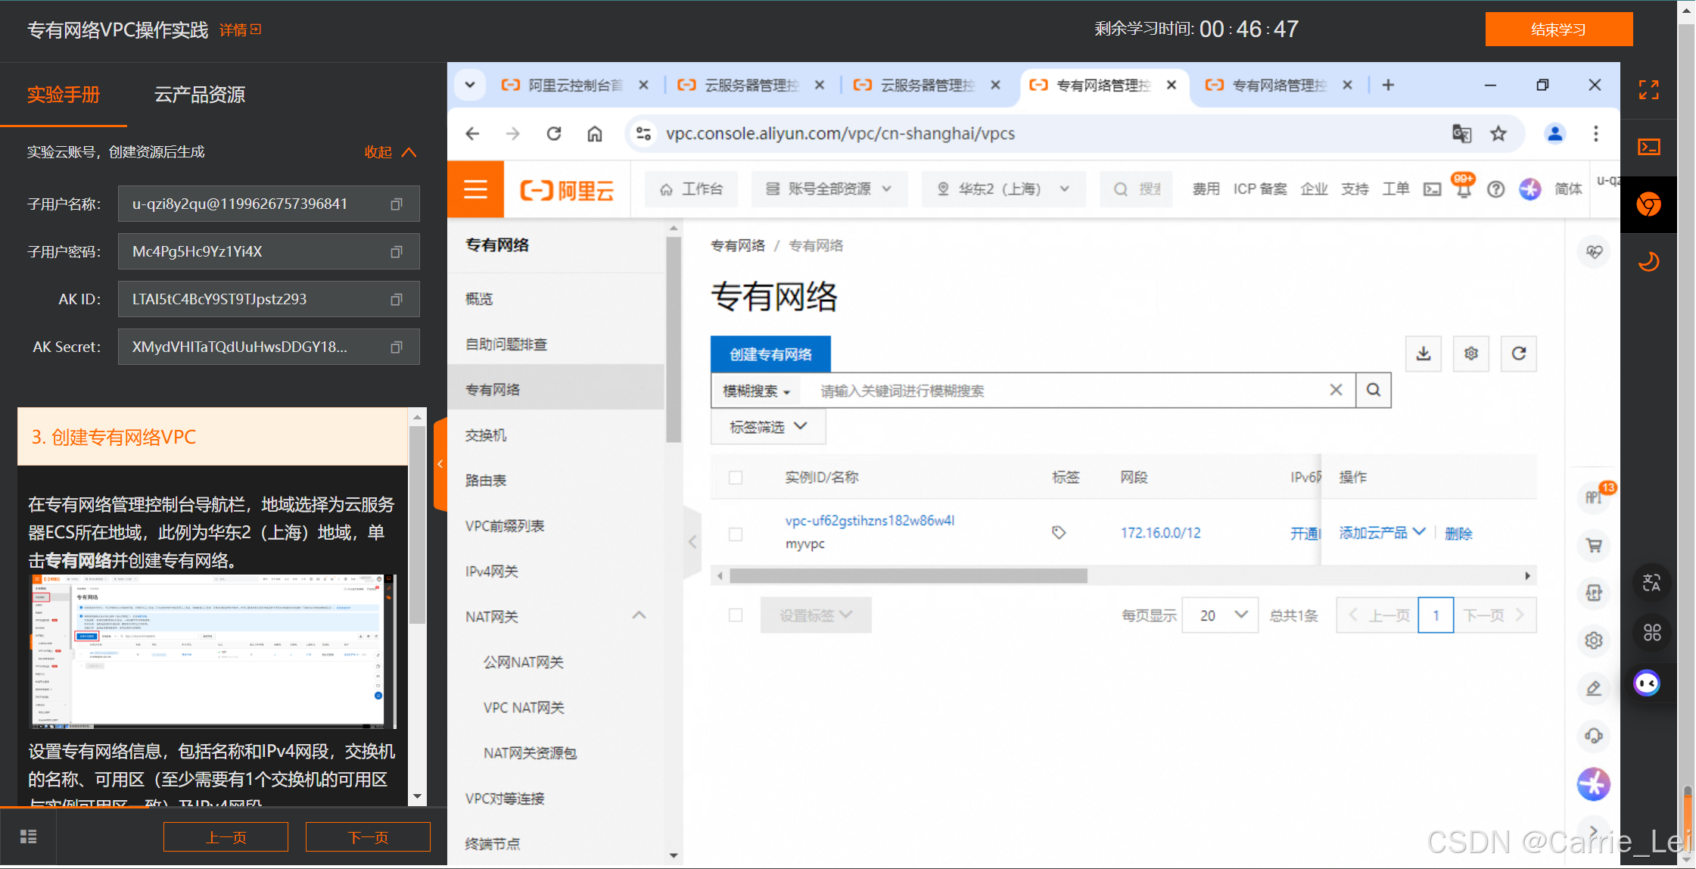The width and height of the screenshot is (1696, 869).
Task: Bookmark this page with the star icon
Action: [1498, 134]
